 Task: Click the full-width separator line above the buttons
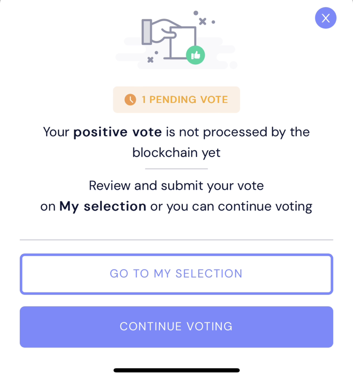click(x=176, y=239)
